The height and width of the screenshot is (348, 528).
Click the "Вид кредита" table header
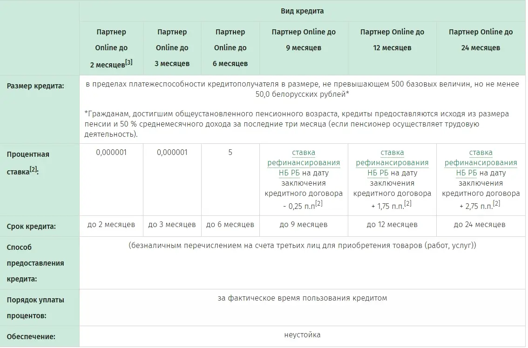click(302, 11)
